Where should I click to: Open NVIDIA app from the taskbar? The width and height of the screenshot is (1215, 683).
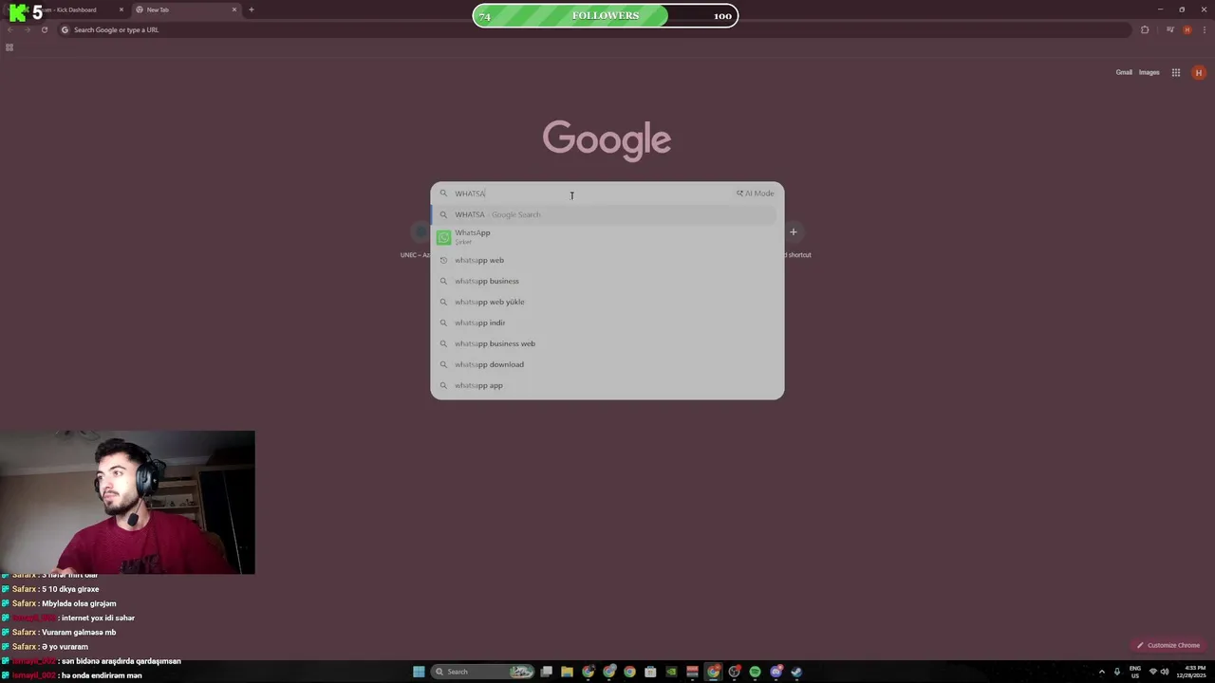pyautogui.click(x=671, y=672)
